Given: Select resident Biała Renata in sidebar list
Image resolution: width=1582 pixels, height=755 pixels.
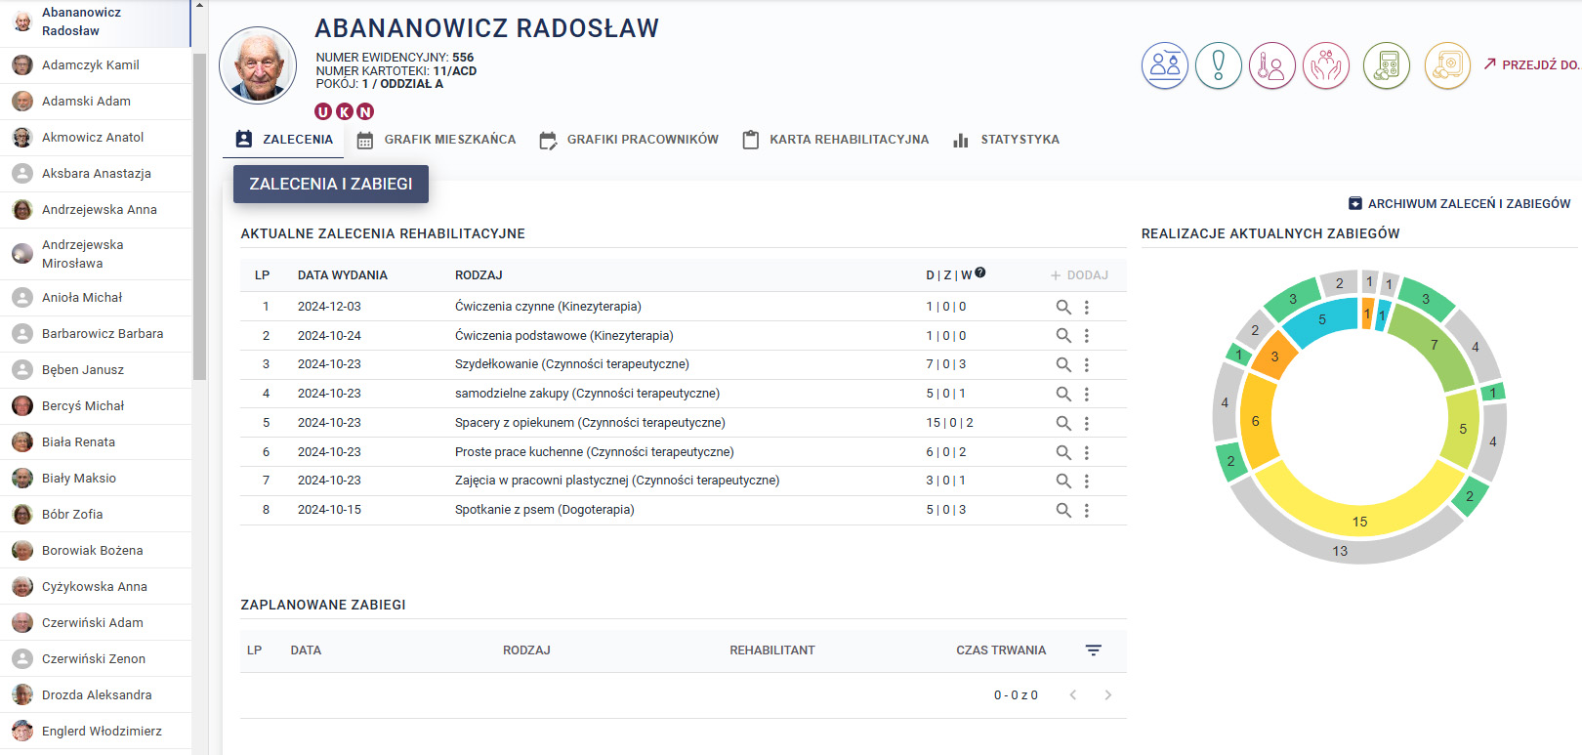Looking at the screenshot, I should tap(78, 442).
